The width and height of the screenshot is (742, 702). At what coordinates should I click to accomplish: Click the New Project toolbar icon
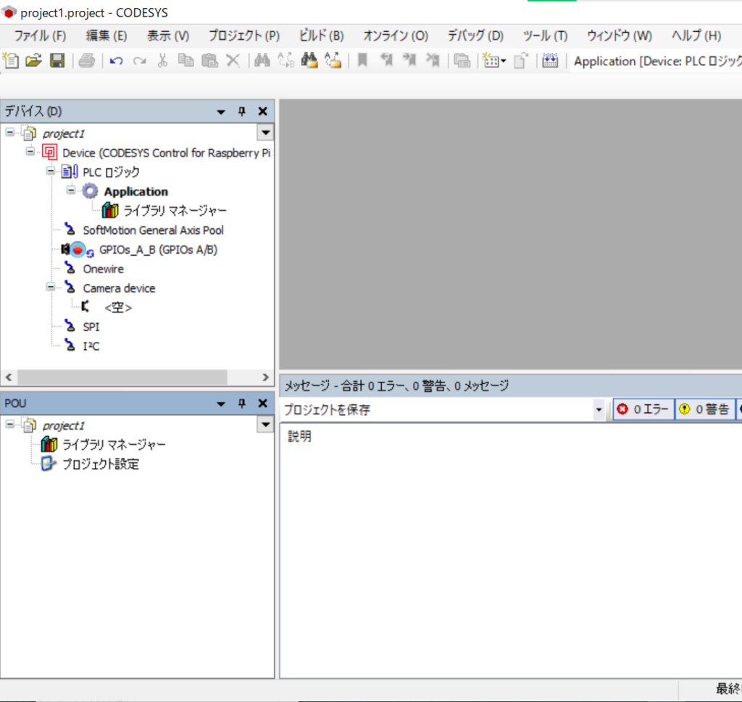(12, 61)
